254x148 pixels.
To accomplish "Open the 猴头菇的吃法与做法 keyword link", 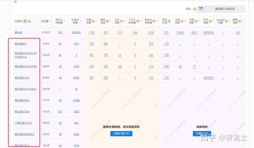I will click(x=26, y=89).
